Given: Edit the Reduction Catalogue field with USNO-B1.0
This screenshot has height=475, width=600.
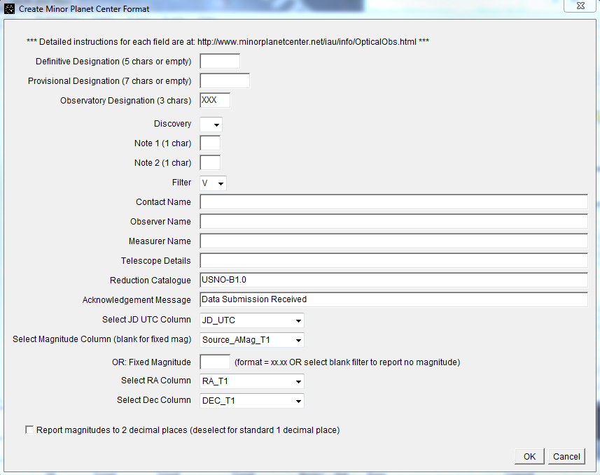Looking at the screenshot, I should pyautogui.click(x=393, y=280).
